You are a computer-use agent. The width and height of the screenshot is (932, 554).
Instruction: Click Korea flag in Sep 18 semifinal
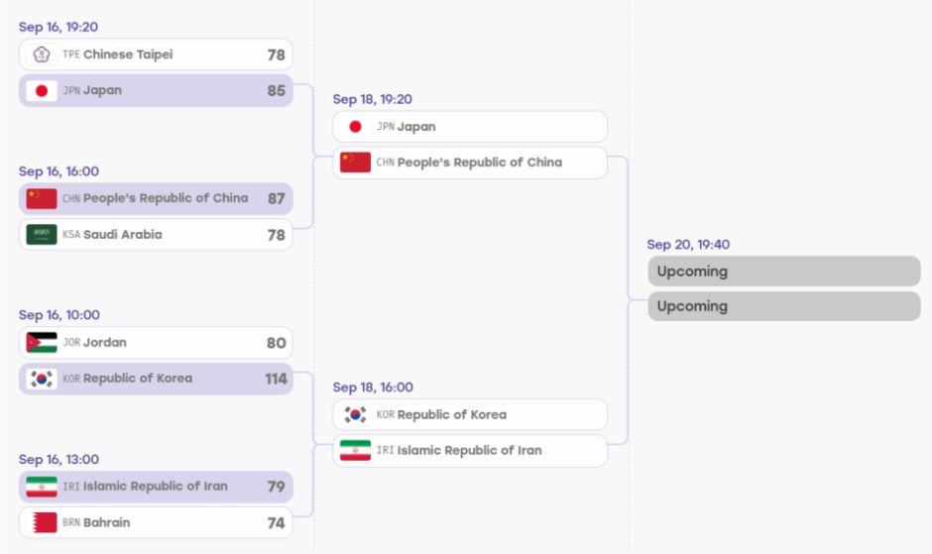355,414
